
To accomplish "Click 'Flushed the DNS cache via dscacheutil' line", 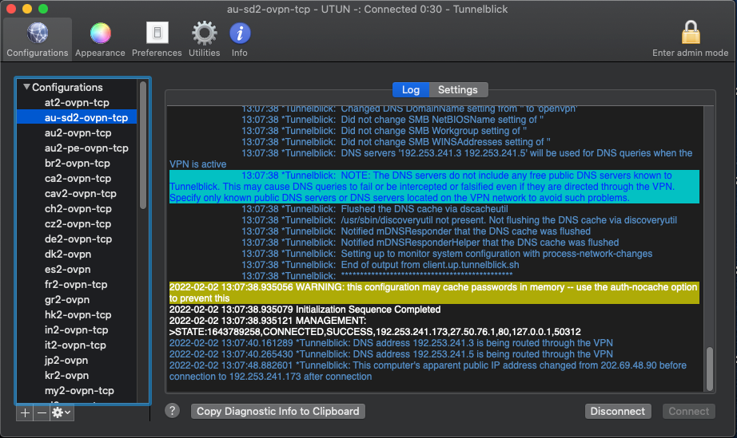I will click(375, 209).
